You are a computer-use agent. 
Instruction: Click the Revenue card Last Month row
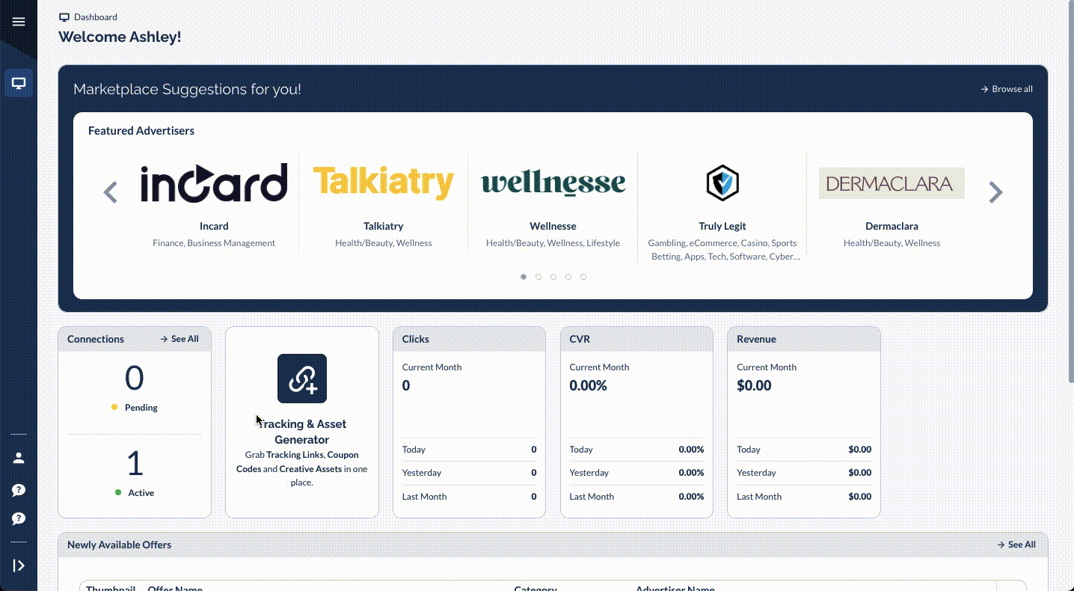click(804, 497)
